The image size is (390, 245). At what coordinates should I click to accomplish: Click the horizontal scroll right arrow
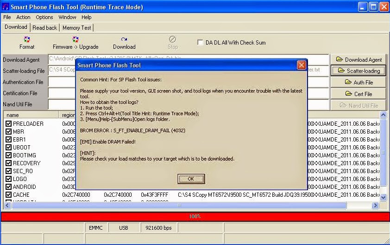point(375,206)
